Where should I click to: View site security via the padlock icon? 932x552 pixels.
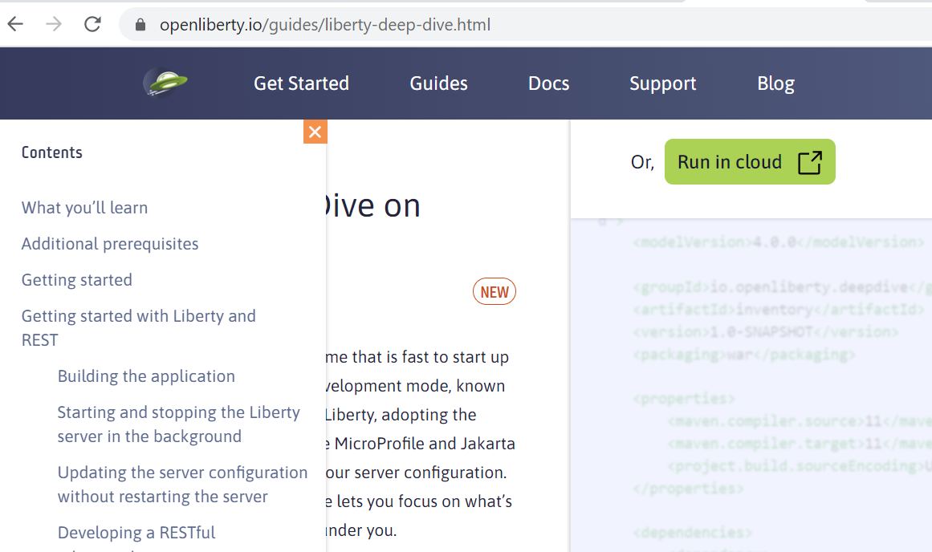[x=140, y=24]
